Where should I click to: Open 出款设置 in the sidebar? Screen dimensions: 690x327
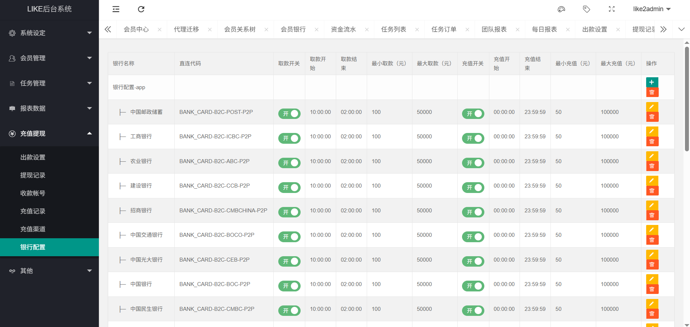coord(49,157)
